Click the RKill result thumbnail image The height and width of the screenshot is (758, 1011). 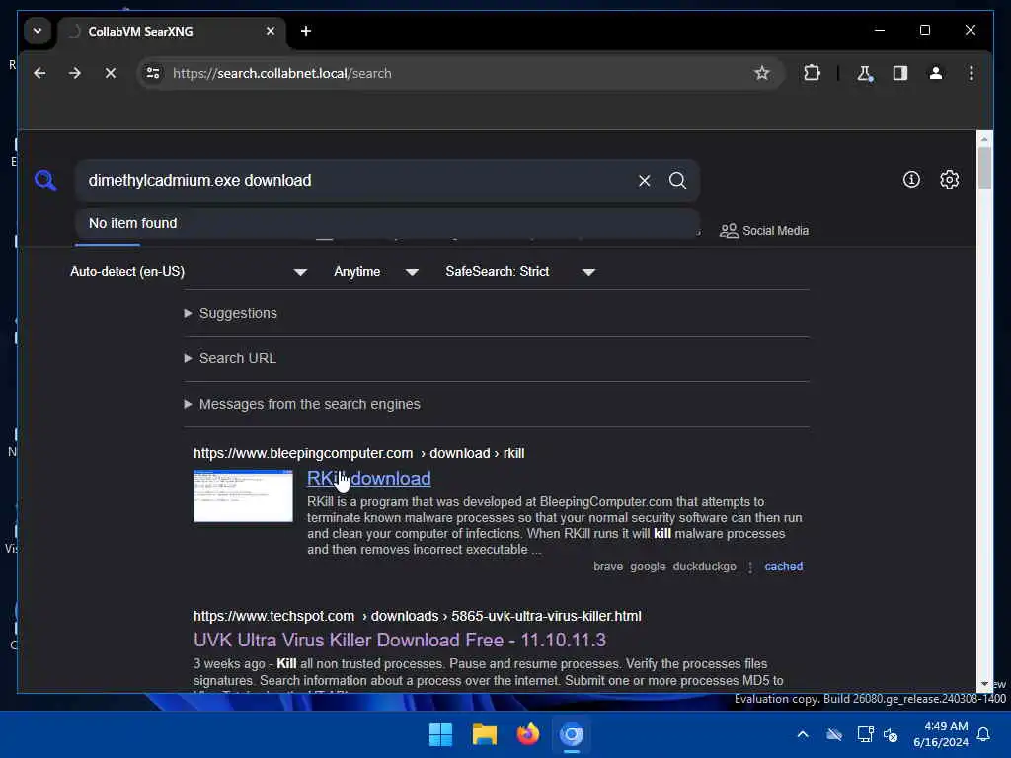[243, 495]
